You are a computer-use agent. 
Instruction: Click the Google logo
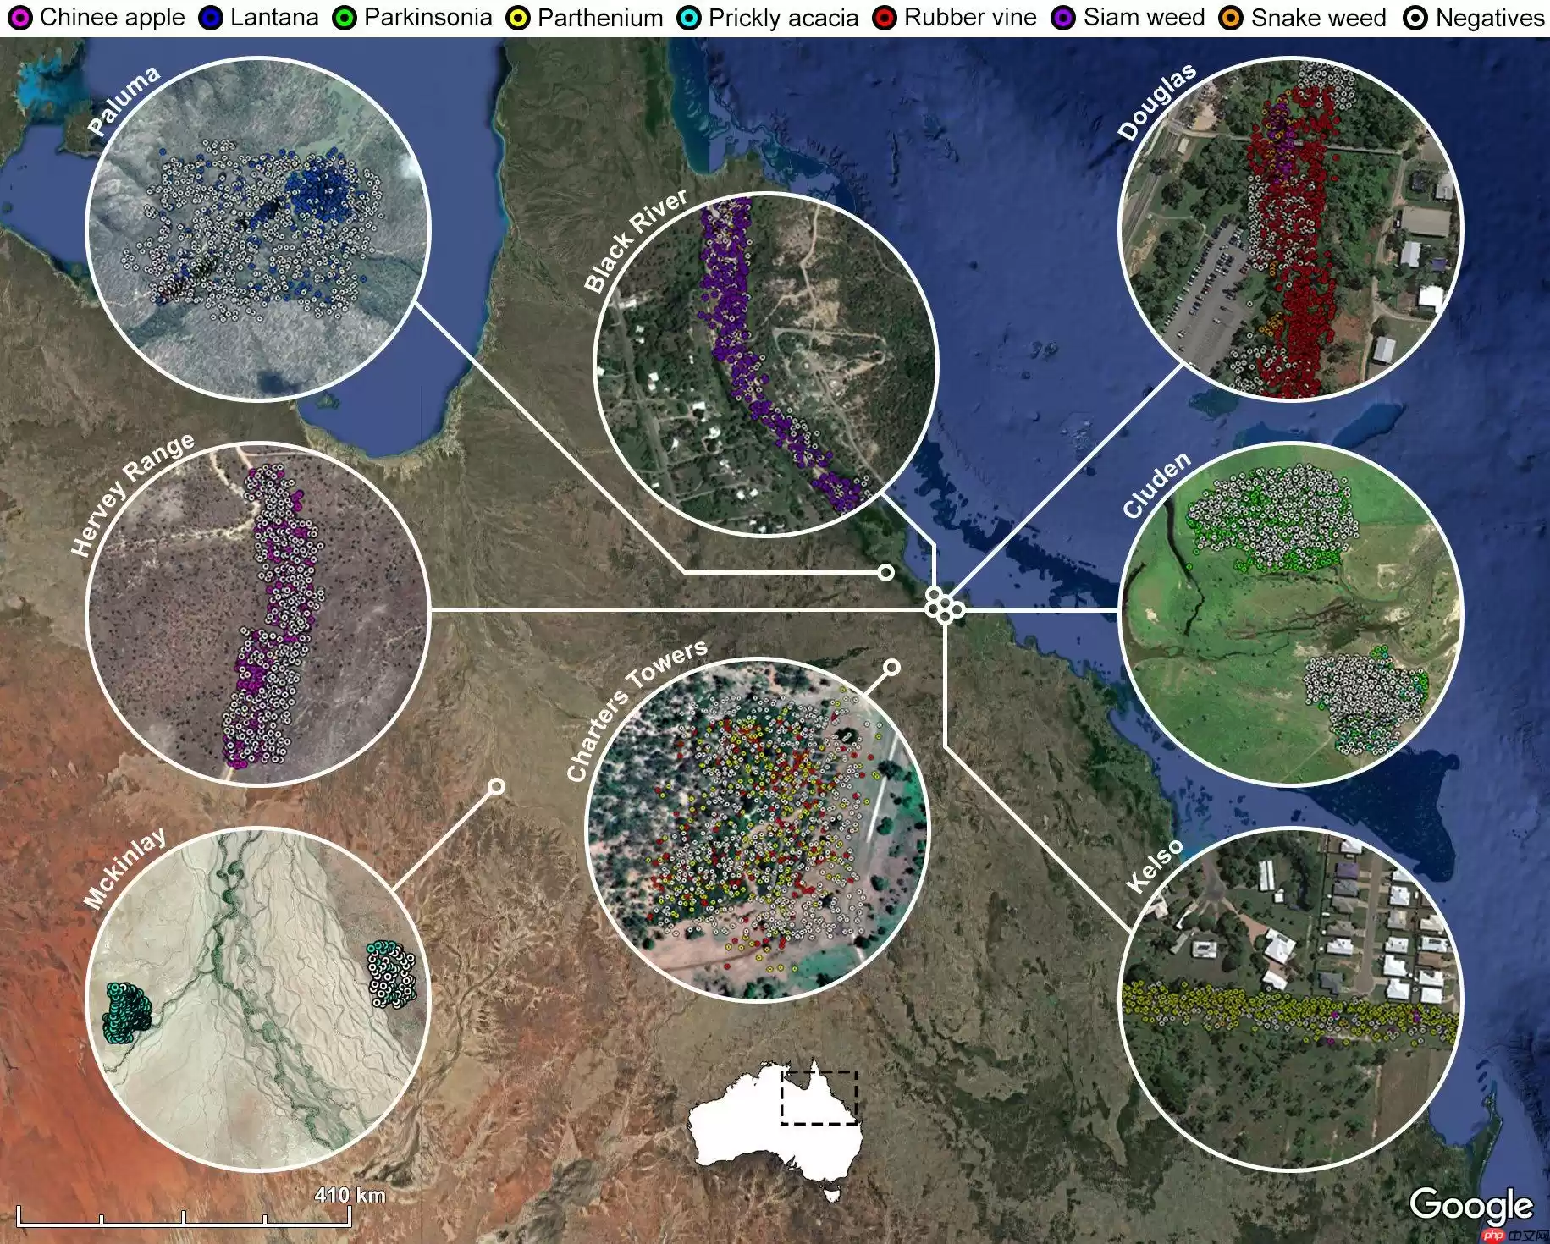click(x=1470, y=1205)
